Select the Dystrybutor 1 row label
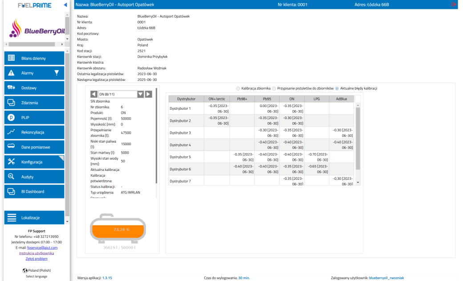 tap(180, 108)
